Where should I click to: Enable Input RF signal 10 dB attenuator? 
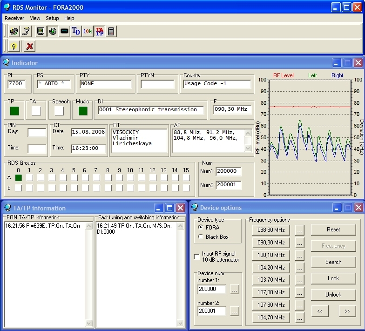point(196,257)
